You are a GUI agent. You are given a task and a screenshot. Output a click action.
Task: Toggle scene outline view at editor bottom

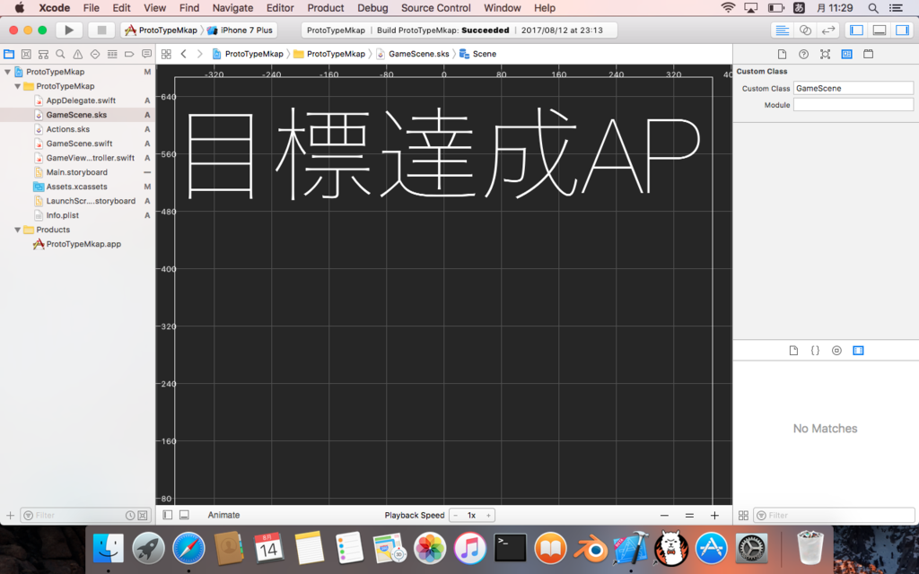coord(168,515)
